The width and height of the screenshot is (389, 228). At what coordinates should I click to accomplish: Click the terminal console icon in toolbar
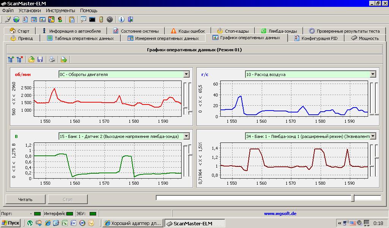(92, 19)
